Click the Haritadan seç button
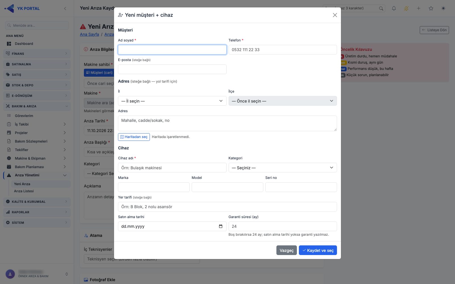455x284 pixels. pos(134,137)
